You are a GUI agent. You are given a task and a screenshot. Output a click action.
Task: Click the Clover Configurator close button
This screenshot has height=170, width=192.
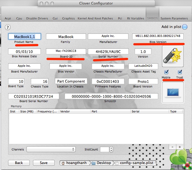point(41,3)
